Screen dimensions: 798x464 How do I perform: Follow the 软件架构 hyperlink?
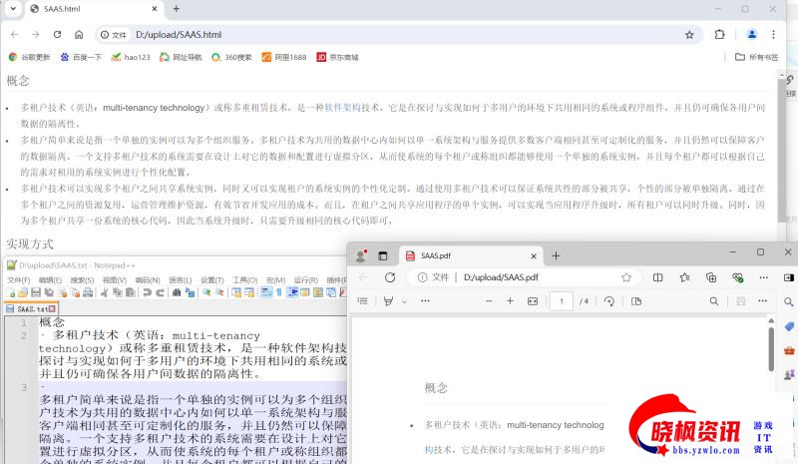[x=342, y=108]
